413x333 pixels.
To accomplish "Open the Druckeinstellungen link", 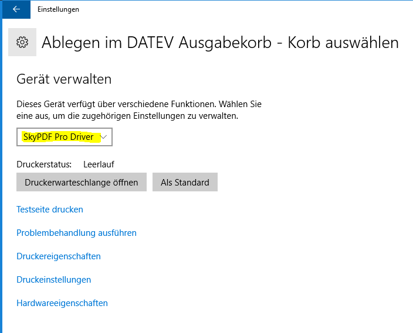I will [54, 280].
